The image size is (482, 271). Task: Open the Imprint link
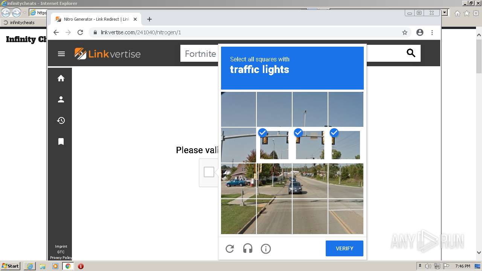click(61, 247)
